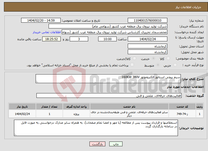
Task: Click the اطلاعات خدمات مورد نیاز heading
Action: click(x=185, y=87)
